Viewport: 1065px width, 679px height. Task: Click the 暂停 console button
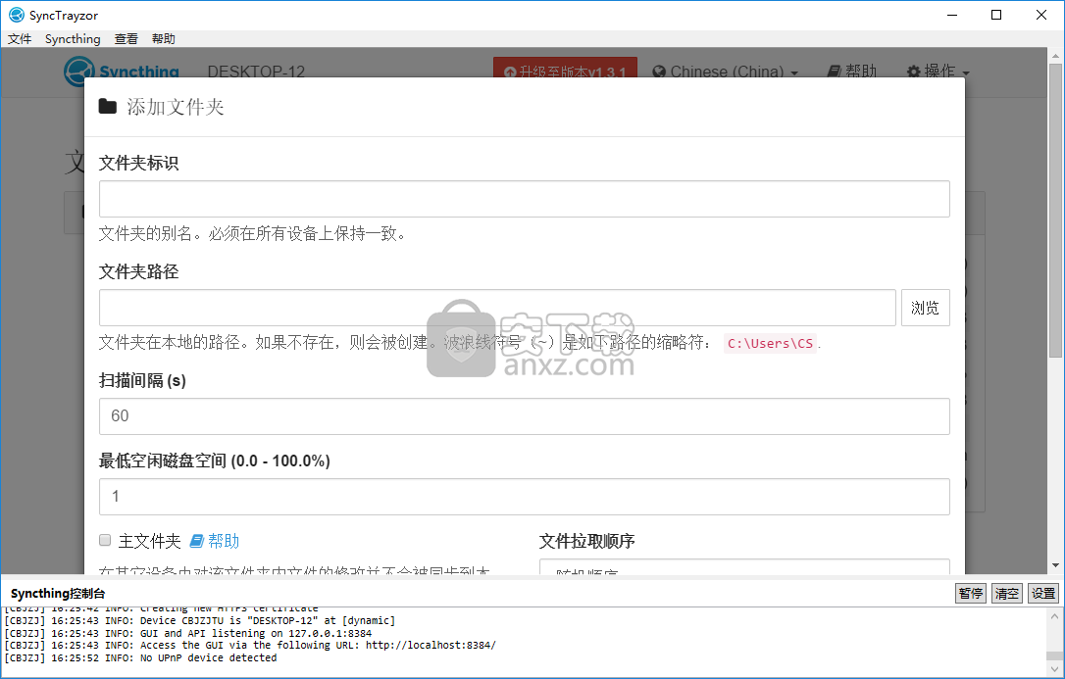(971, 594)
